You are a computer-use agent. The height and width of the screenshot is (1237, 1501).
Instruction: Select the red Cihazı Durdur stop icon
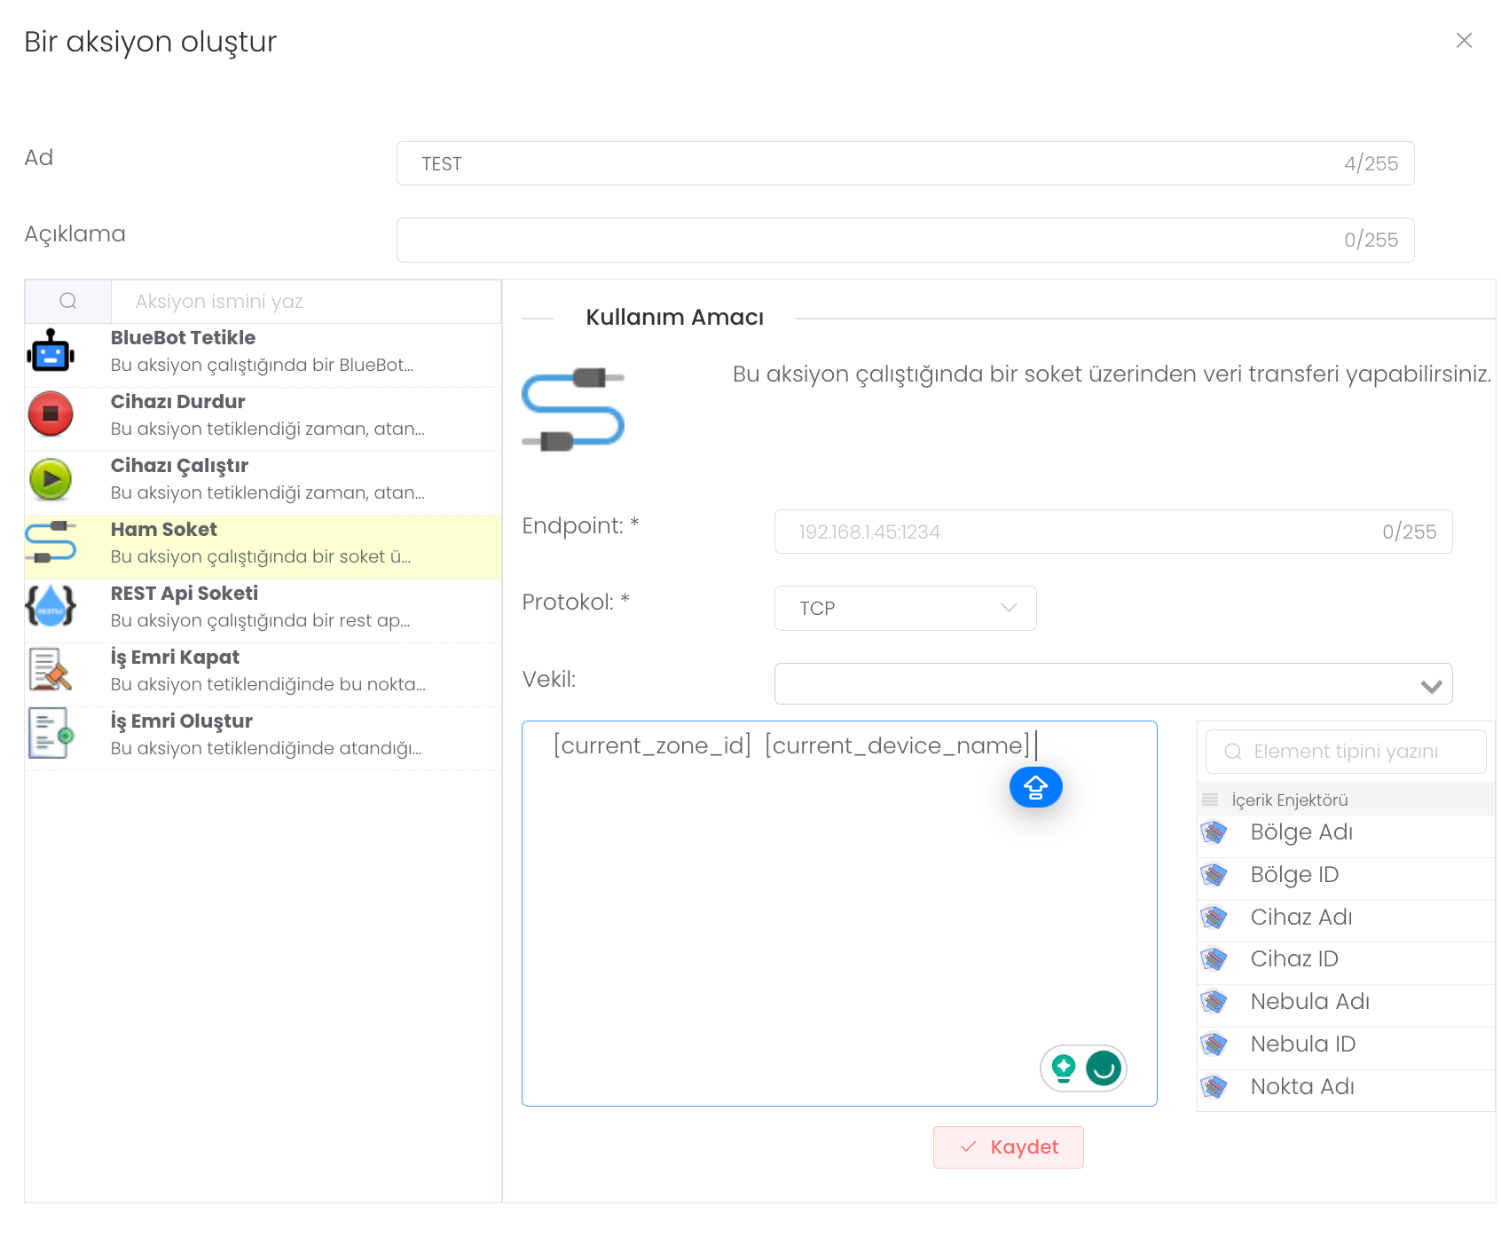(51, 414)
